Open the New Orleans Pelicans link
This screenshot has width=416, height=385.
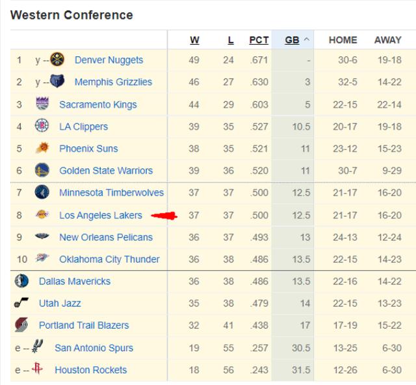[105, 237]
